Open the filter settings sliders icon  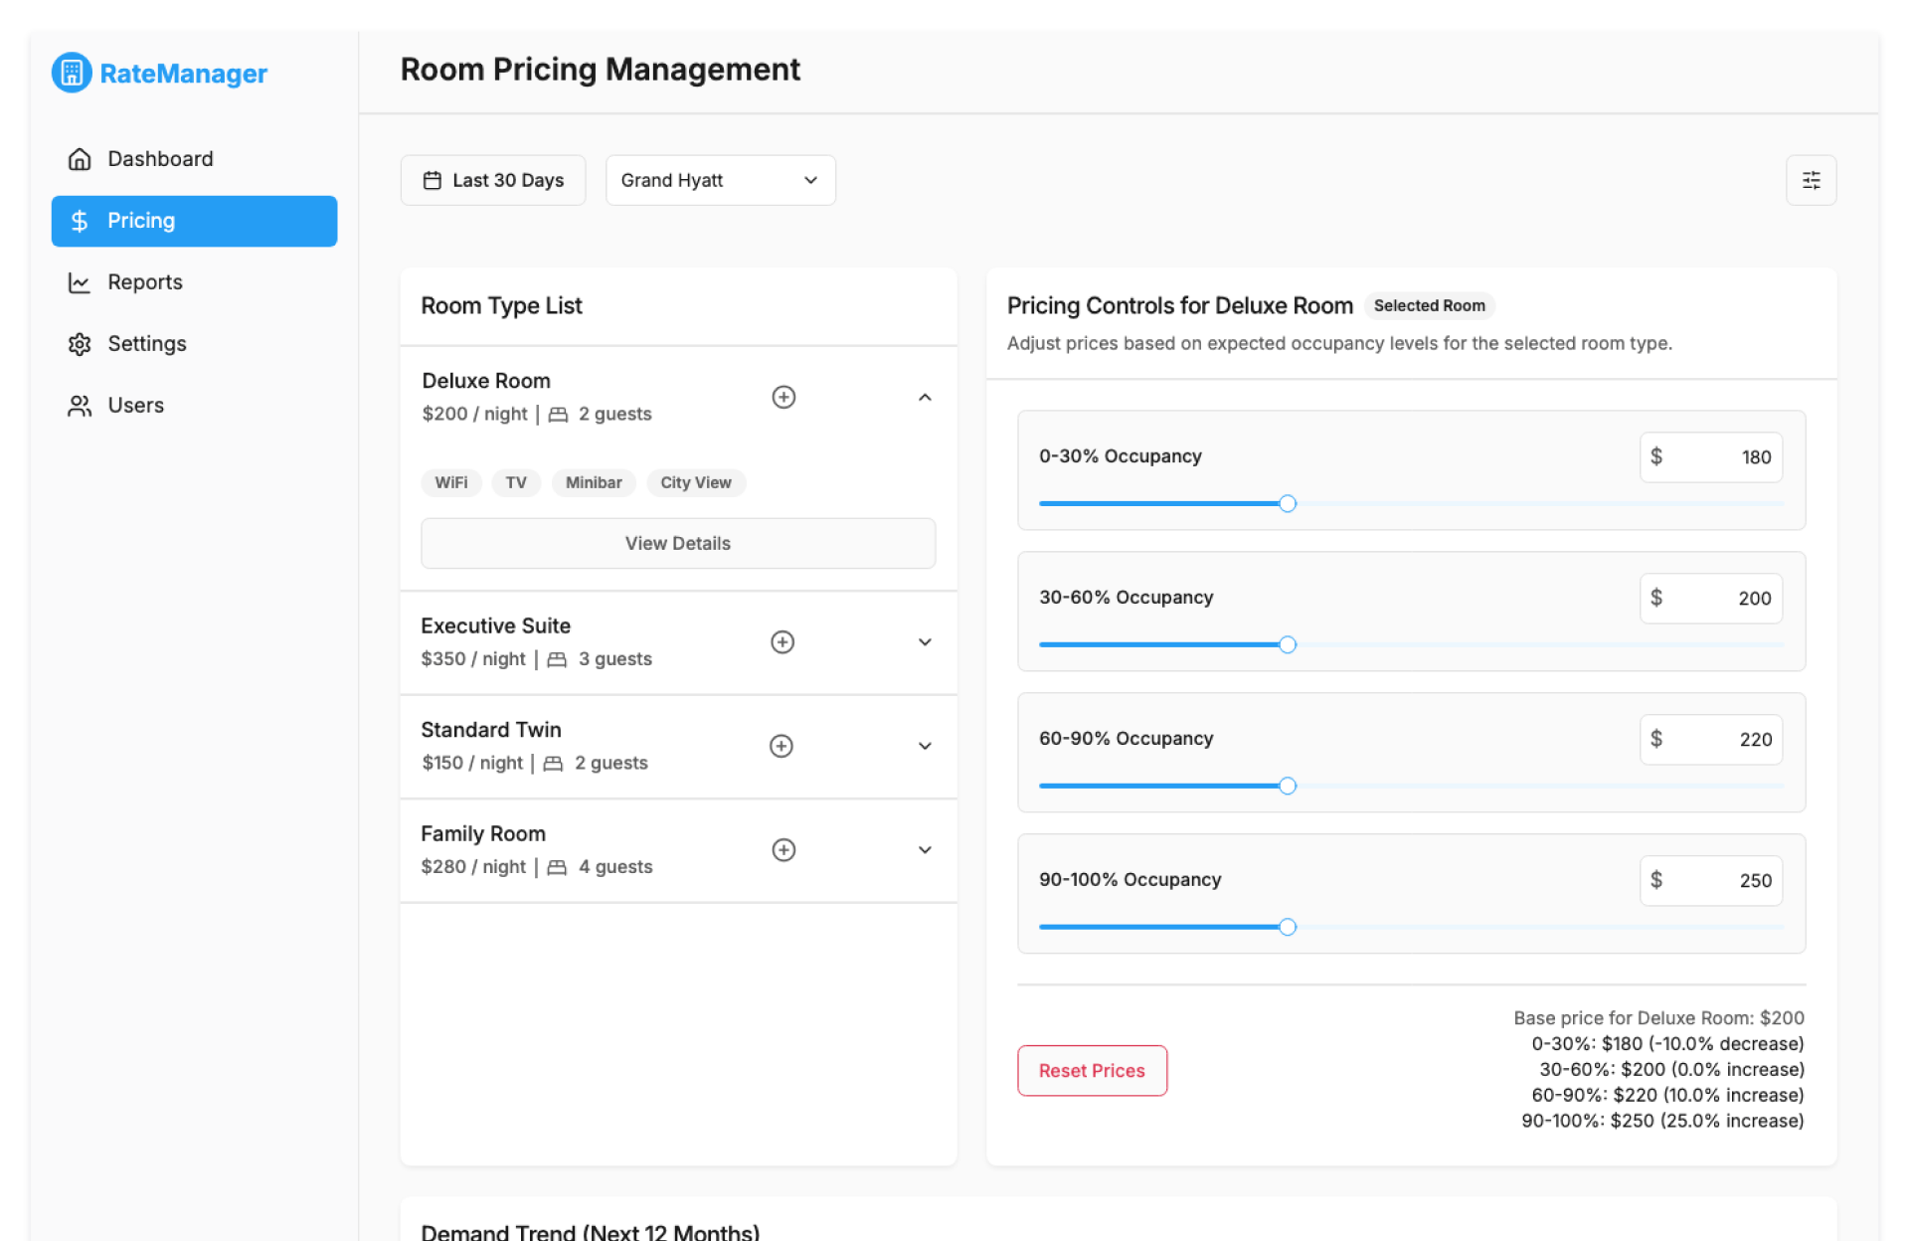(1811, 180)
